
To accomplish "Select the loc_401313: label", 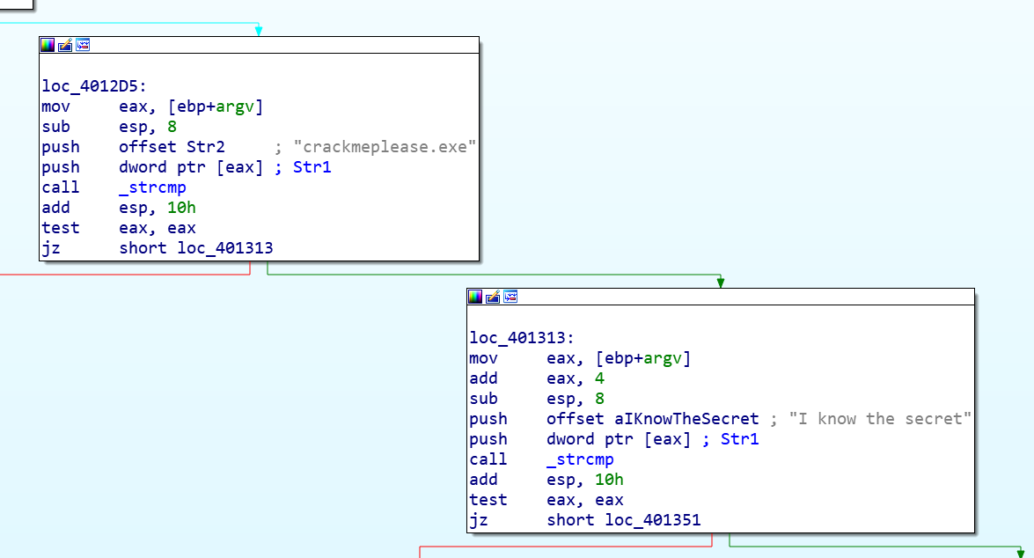I will (x=522, y=338).
